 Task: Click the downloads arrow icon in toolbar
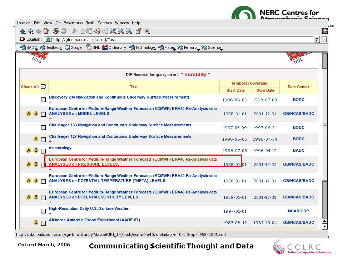147,31
